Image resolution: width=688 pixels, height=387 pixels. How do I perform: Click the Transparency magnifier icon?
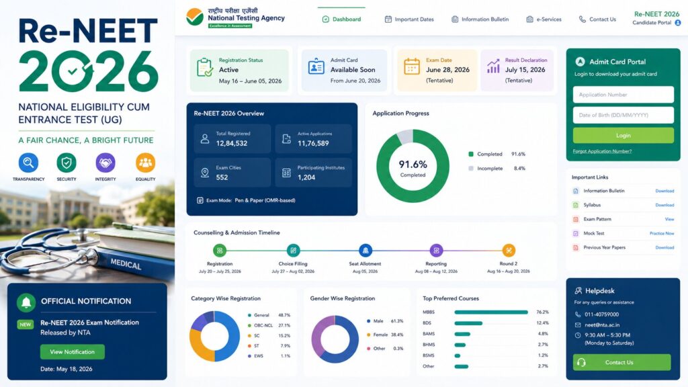click(28, 163)
